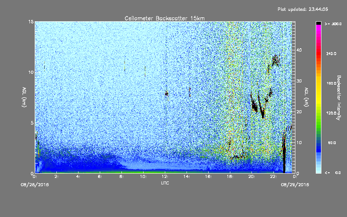The width and height of the screenshot is (347, 217).
Task: Click the '16:' hour label on time axis
Action: [x=208, y=177]
